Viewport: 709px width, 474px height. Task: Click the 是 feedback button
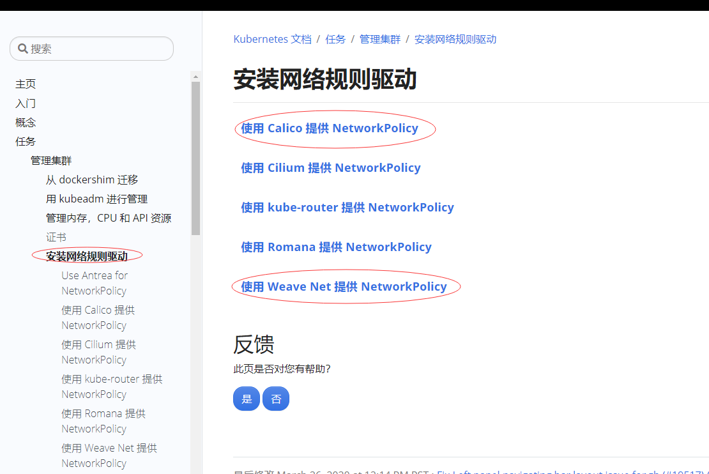pyautogui.click(x=247, y=399)
